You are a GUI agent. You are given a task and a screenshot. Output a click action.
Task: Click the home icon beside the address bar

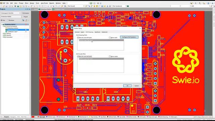[x=98, y=3]
